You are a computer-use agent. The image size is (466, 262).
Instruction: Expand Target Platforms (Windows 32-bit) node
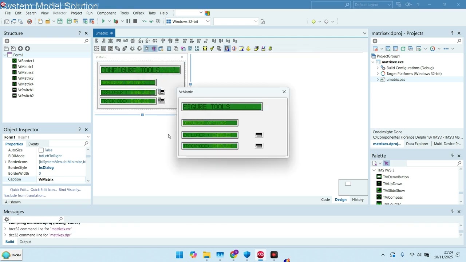(378, 74)
